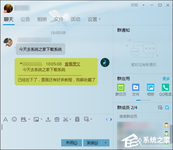173x150 pixels.
Task: Show previous toolbar icons with the left arrow
Action: click(106, 120)
